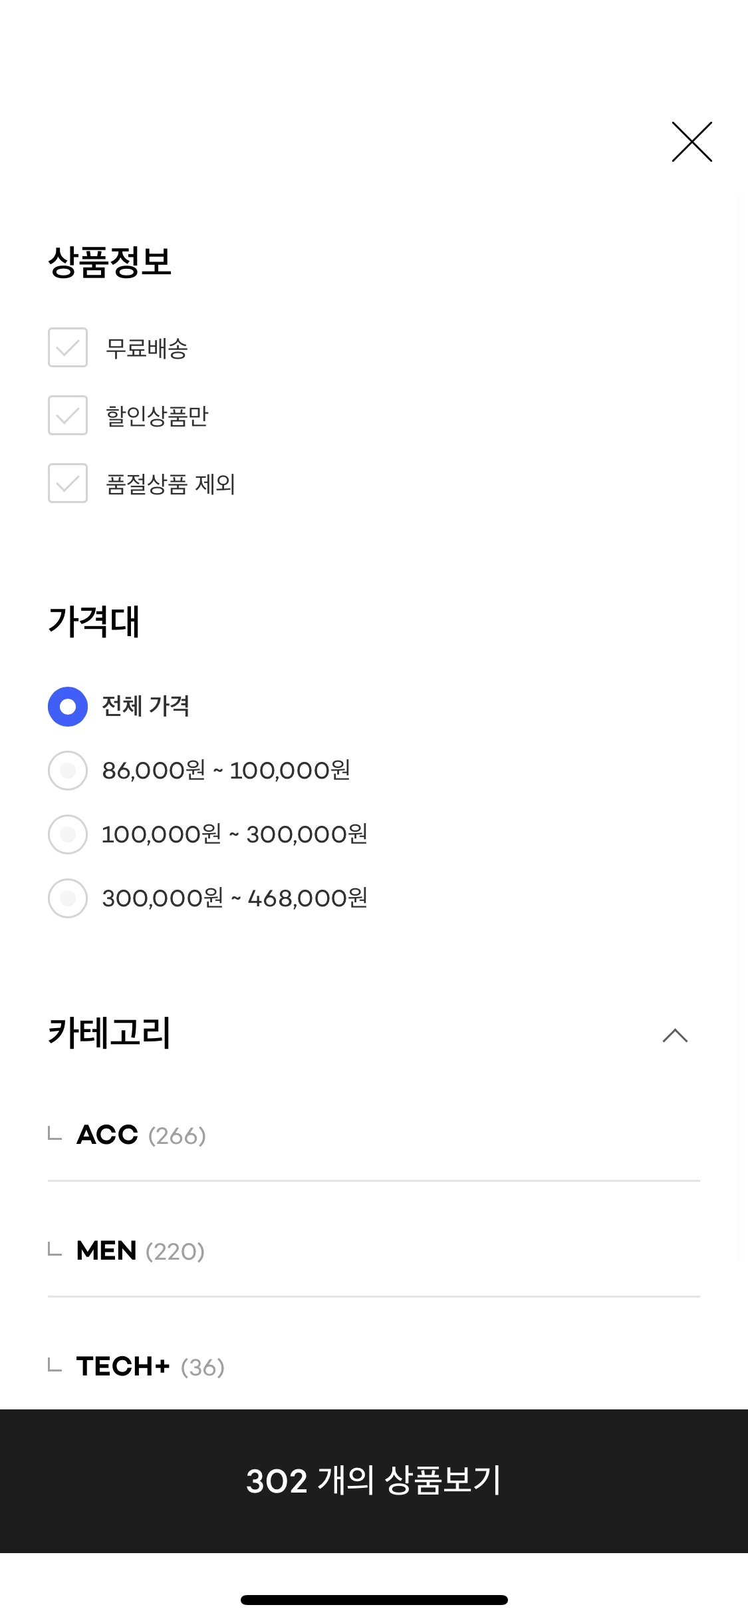Click the tree branch icon beside MEN

pos(55,1249)
